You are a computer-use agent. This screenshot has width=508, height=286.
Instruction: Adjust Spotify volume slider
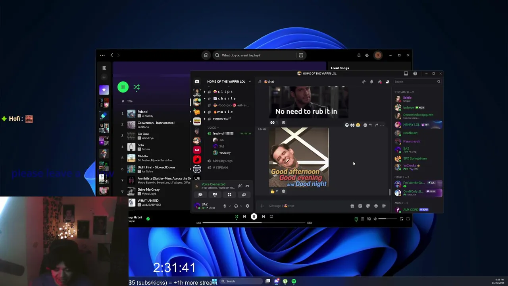[388, 219]
